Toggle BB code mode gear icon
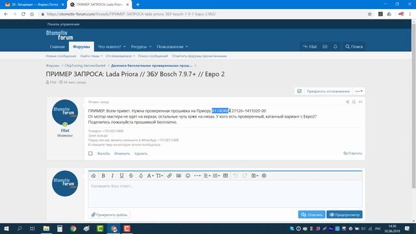This screenshot has width=416, height=234. (264, 175)
